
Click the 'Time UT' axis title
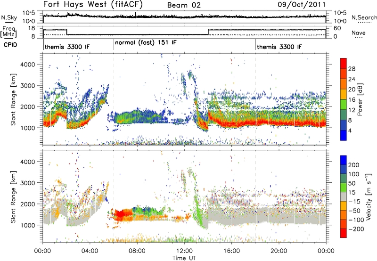coord(184,258)
